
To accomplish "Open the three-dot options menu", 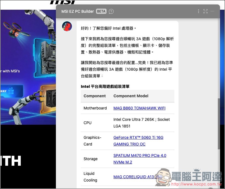I will pyautogui.click(x=198, y=11).
